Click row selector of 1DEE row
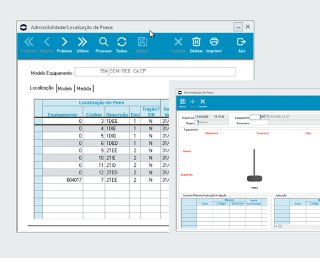 point(38,121)
